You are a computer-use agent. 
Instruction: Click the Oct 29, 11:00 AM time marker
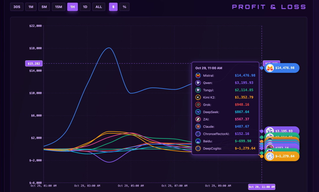click(x=261, y=187)
